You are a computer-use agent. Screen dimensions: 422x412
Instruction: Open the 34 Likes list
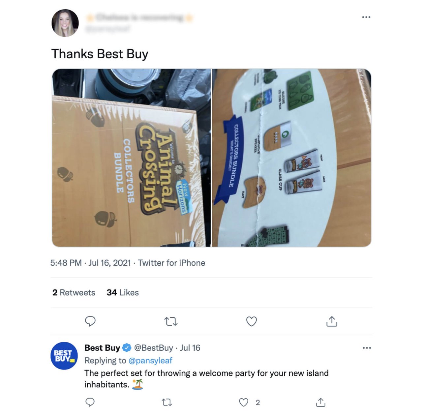(x=122, y=292)
